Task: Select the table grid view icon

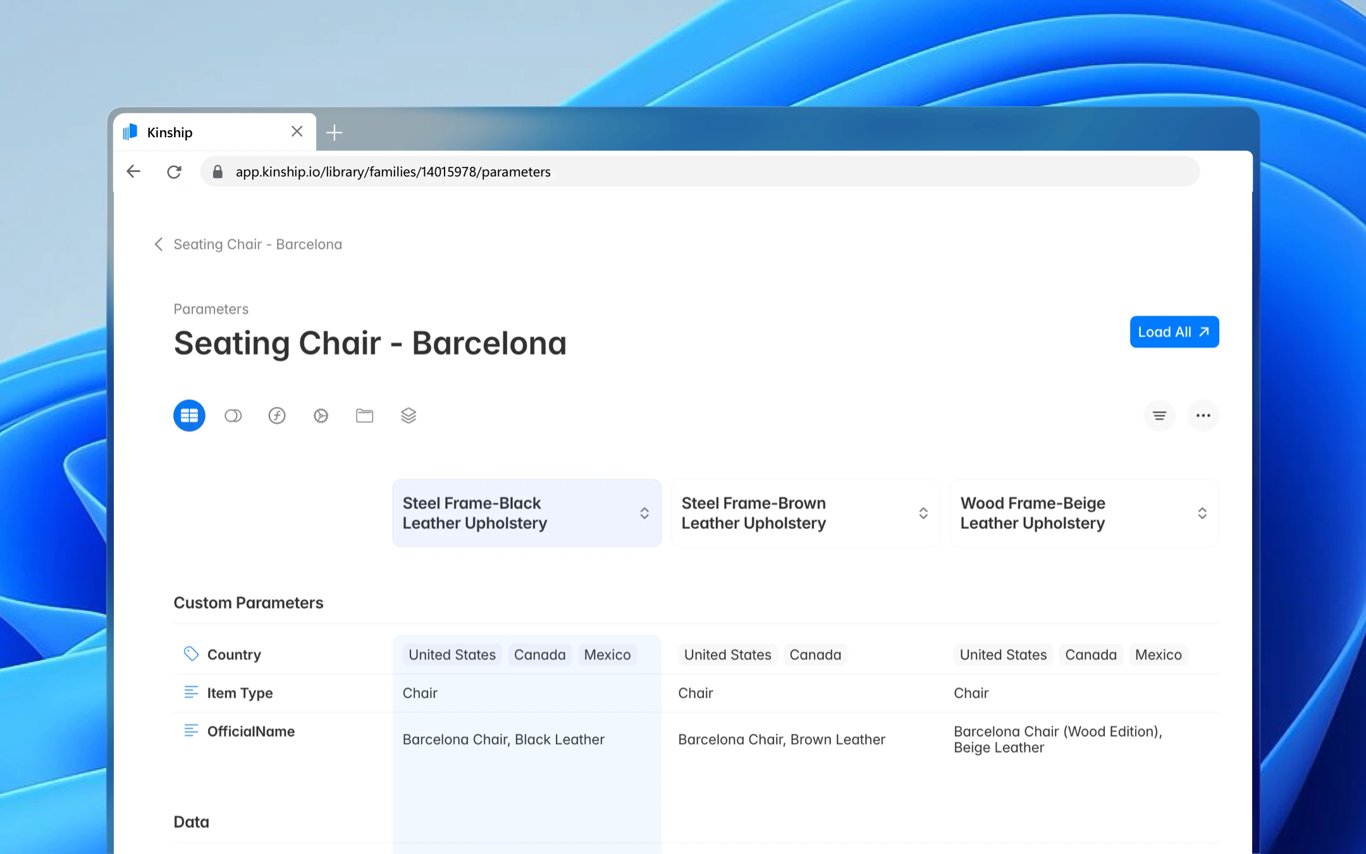Action: click(x=189, y=416)
